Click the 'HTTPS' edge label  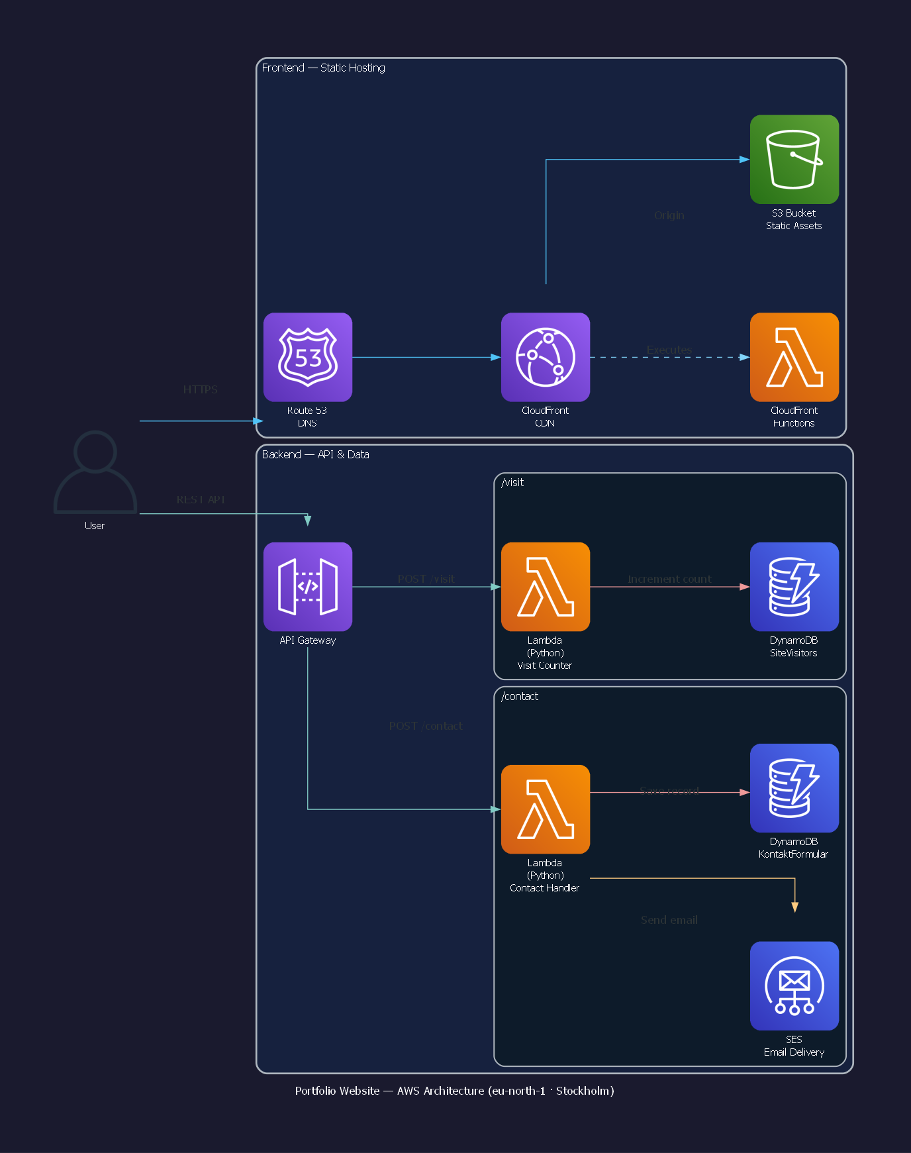click(200, 389)
